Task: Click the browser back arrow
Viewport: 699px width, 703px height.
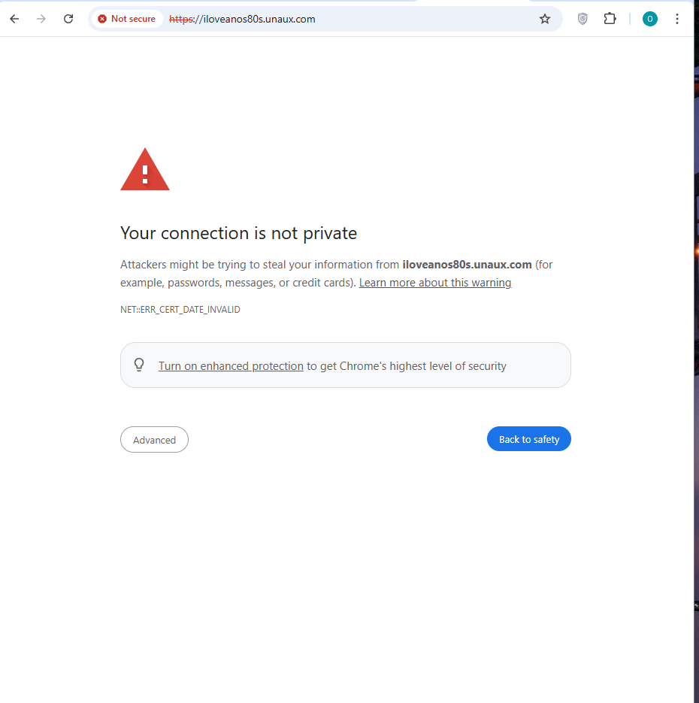Action: click(x=14, y=19)
